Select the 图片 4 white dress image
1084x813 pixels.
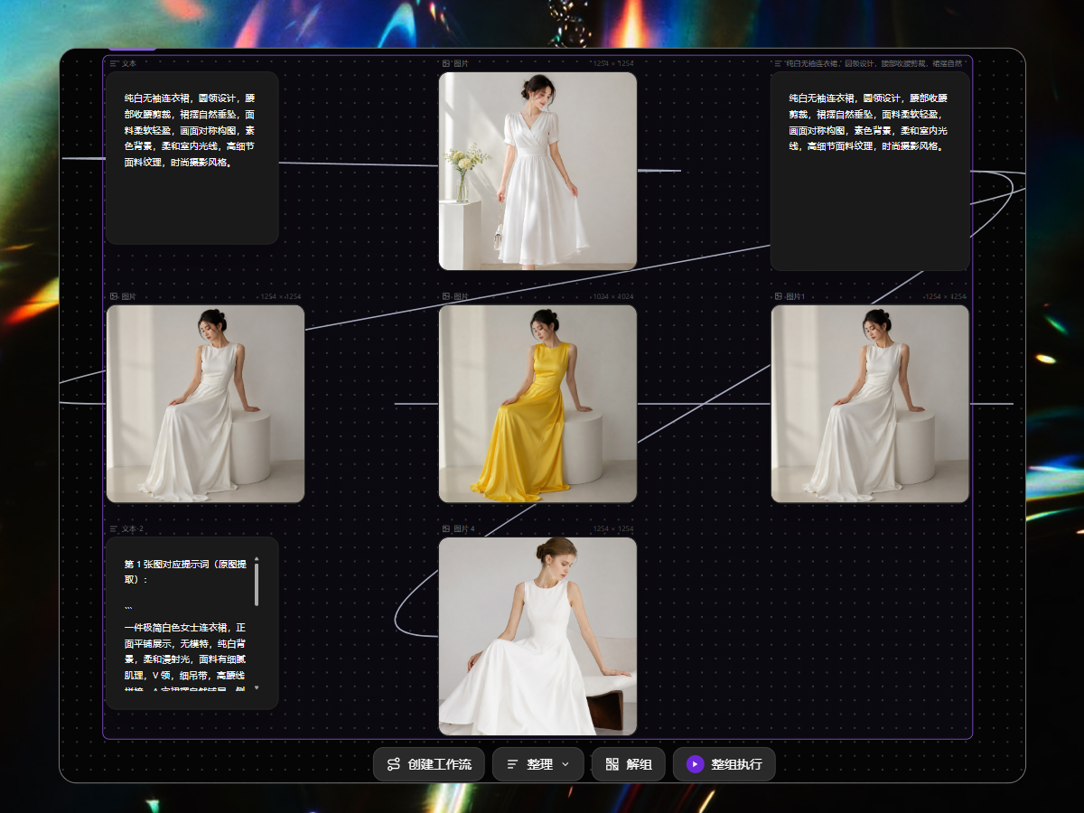click(x=537, y=636)
